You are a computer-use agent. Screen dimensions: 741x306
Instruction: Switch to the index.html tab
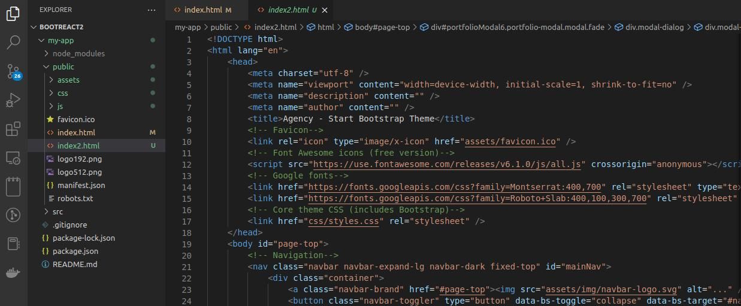point(202,10)
